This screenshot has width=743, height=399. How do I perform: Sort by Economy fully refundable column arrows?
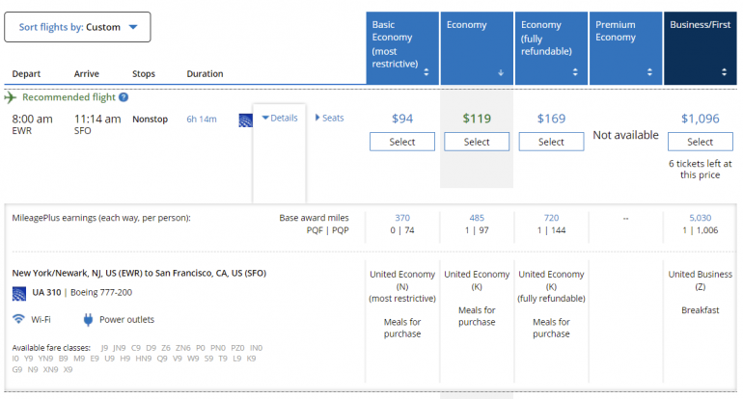[574, 72]
